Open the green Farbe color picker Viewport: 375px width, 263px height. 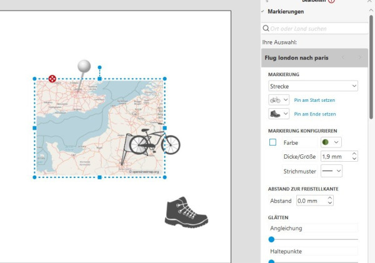click(x=331, y=142)
